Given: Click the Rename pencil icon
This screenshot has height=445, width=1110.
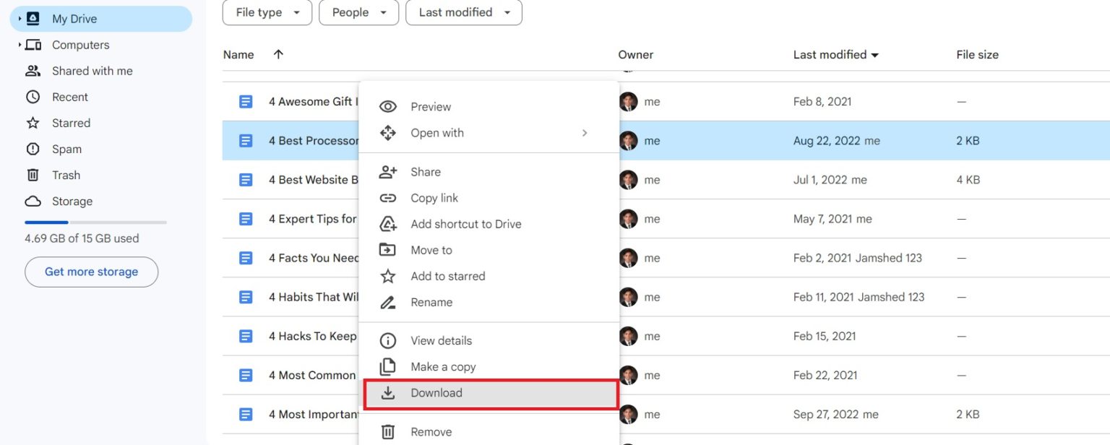Looking at the screenshot, I should [388, 302].
